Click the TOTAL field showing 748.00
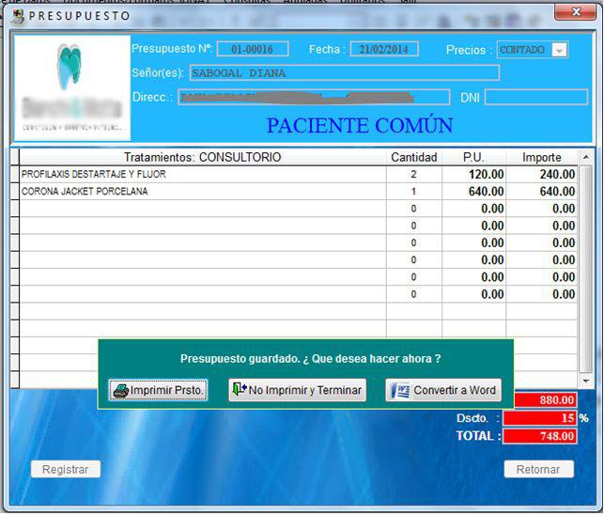 pos(540,436)
